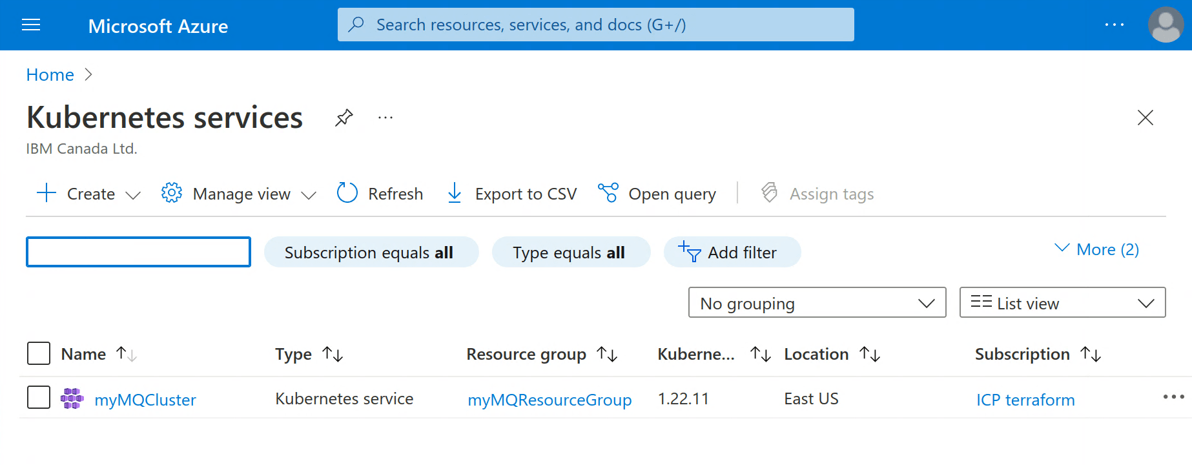Open the No grouping dropdown
Screen dimensions: 1192x465
(817, 302)
